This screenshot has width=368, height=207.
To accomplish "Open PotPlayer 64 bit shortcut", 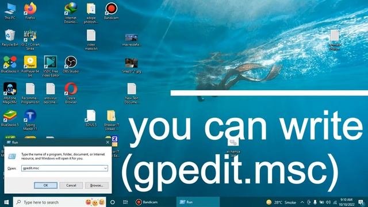I will [30, 67].
